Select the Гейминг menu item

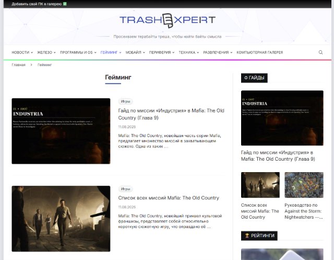tap(109, 52)
